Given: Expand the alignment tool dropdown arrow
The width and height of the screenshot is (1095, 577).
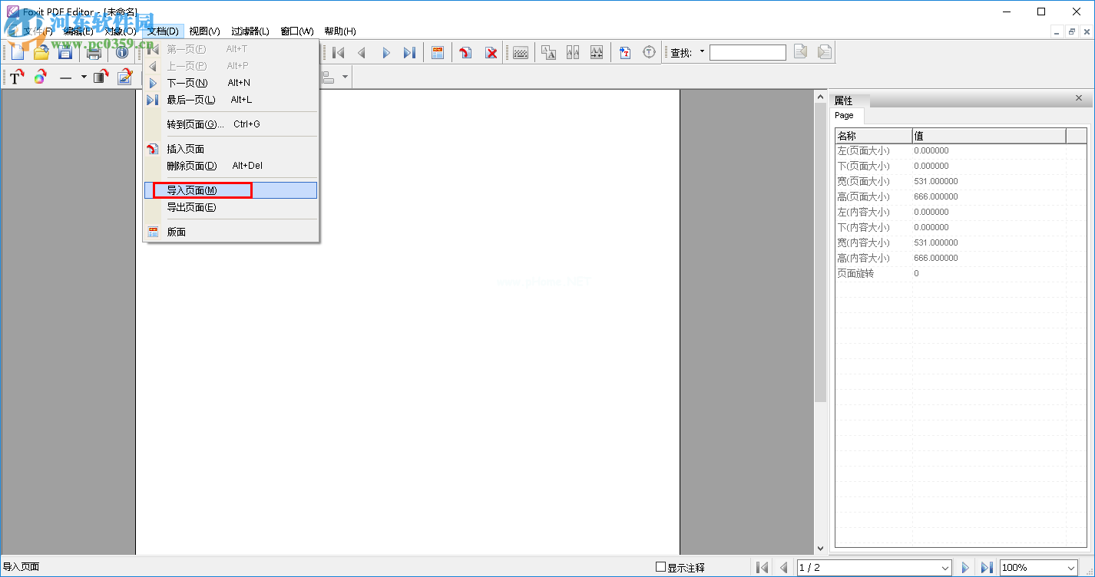Looking at the screenshot, I should click(345, 77).
